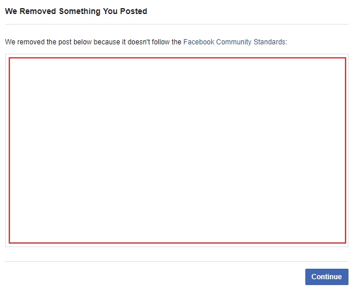Click the top red border of the post box
This screenshot has width=359, height=295.
pos(177,58)
